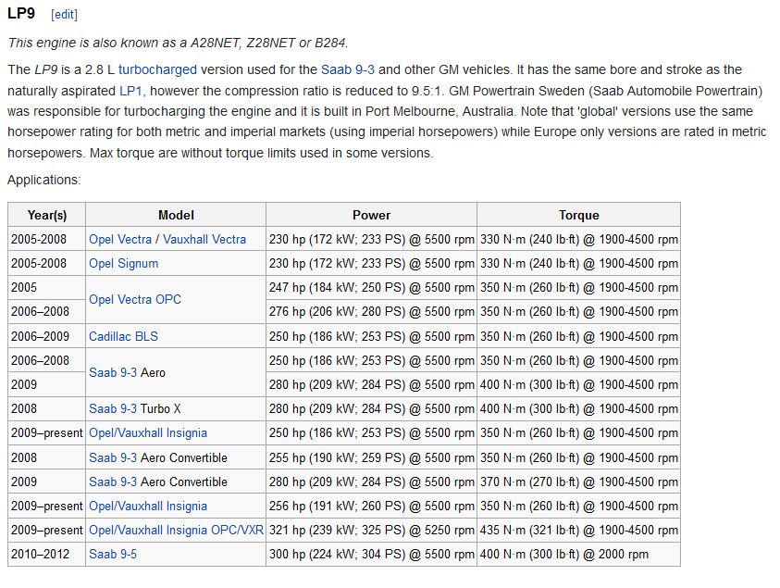Open the Vauxhall Vectra link
Image resolution: width=780 pixels, height=588 pixels.
(x=204, y=240)
